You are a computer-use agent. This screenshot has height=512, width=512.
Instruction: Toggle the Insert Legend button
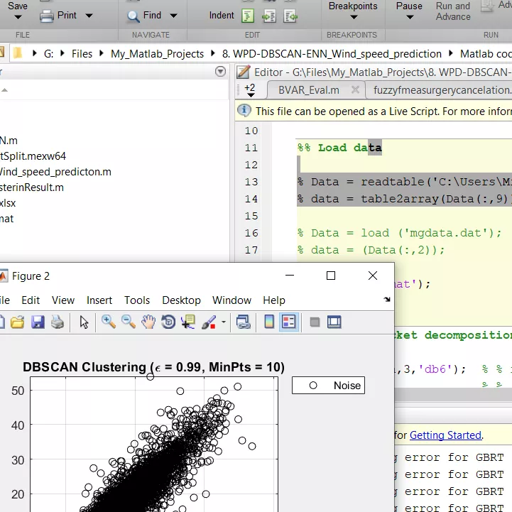click(x=289, y=322)
